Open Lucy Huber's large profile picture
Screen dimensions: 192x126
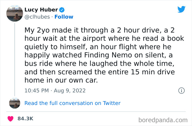[x=15, y=13]
